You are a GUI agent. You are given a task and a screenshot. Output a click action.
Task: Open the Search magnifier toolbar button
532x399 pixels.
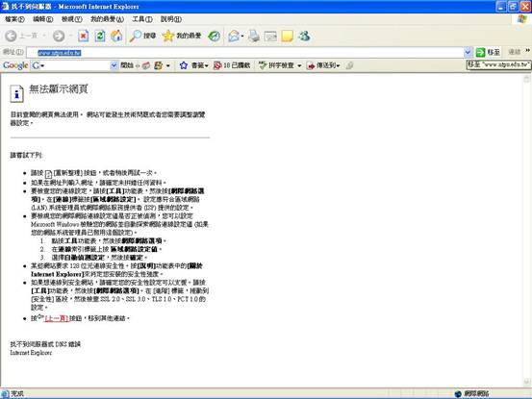click(142, 36)
